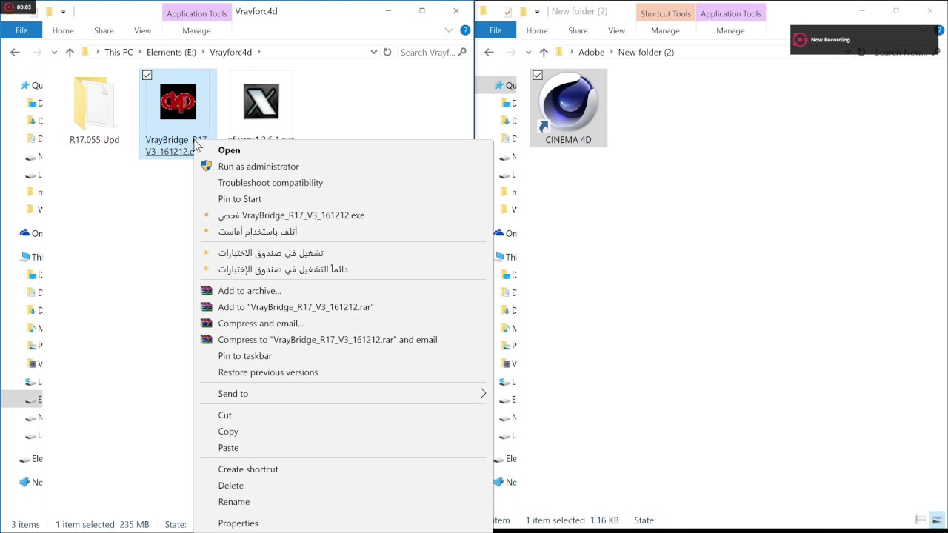Choose تشغيل في صندوق الاختبارات sandbox entry

coord(270,253)
